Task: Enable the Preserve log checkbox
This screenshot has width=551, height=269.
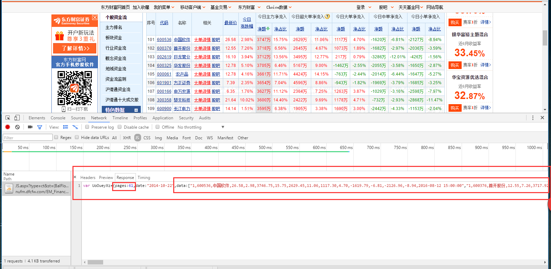Action: pos(87,127)
